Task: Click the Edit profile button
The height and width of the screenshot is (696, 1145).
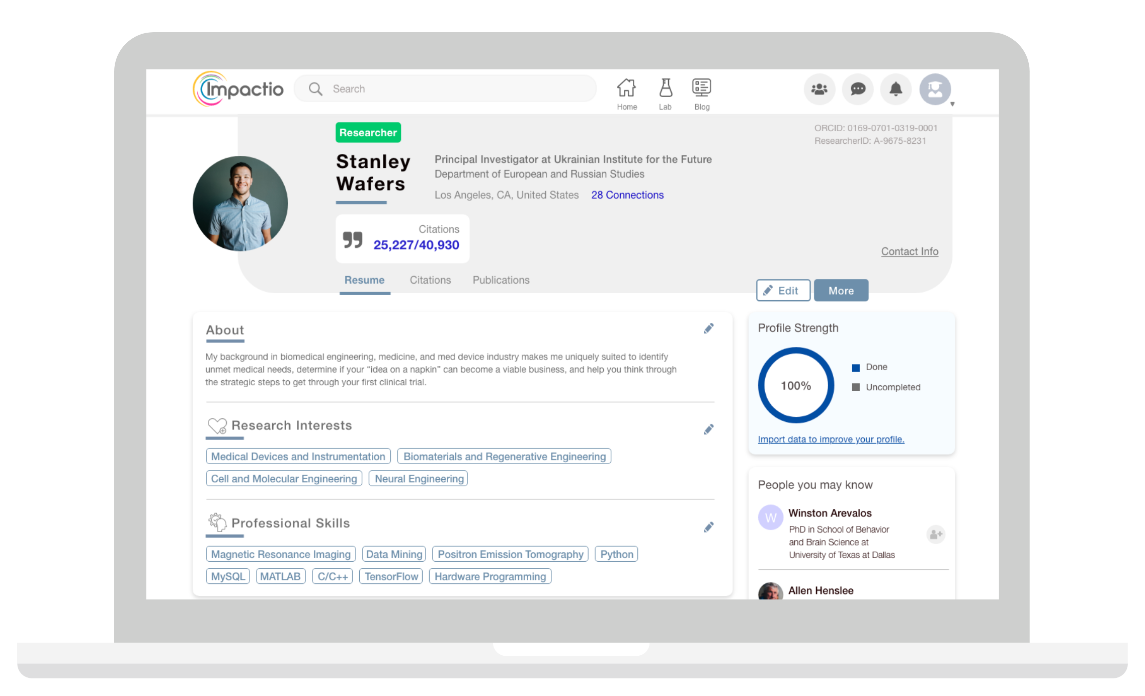Action: coord(783,290)
